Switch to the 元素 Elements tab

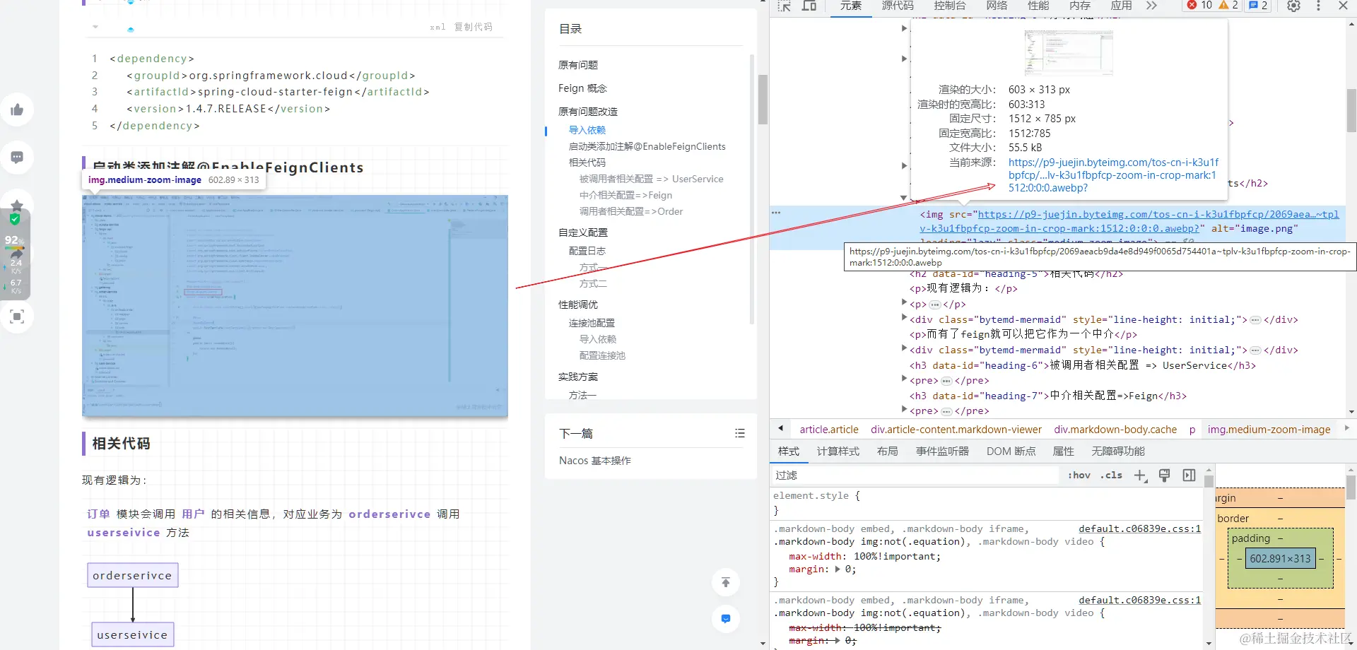851,6
